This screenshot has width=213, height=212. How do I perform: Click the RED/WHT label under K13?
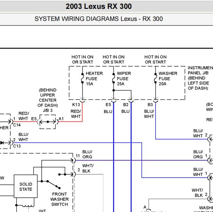pos(76,114)
